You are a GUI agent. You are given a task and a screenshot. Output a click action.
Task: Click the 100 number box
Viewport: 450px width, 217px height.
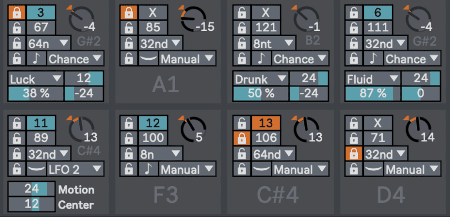click(x=153, y=138)
